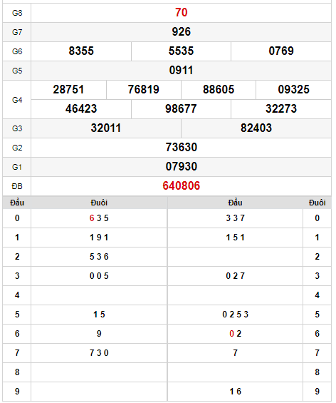Select the G2 row label
Screen dimensions: 336x403
tap(17, 148)
